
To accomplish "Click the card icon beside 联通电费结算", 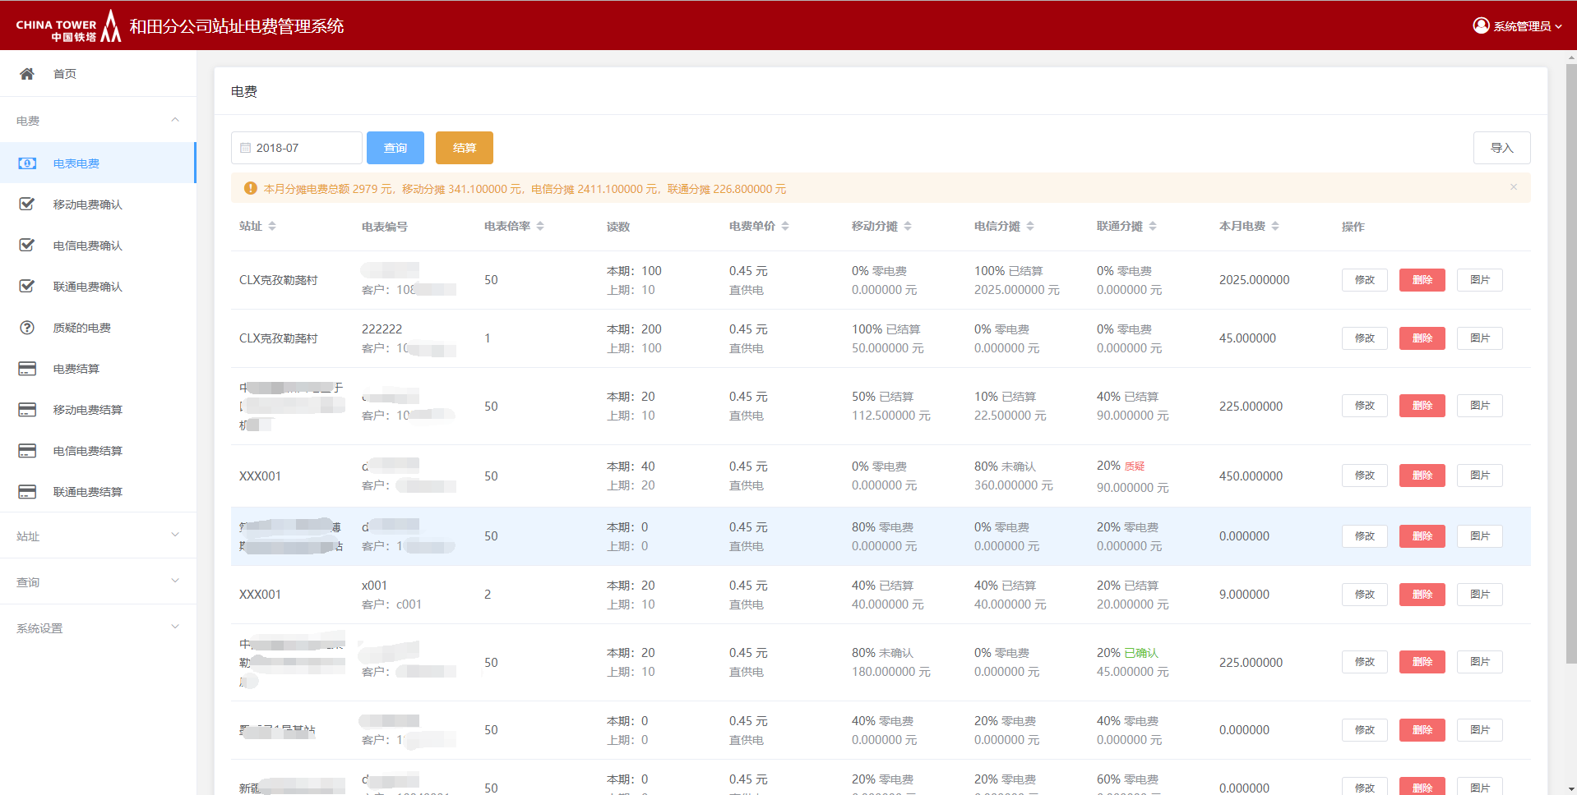I will pyautogui.click(x=27, y=492).
